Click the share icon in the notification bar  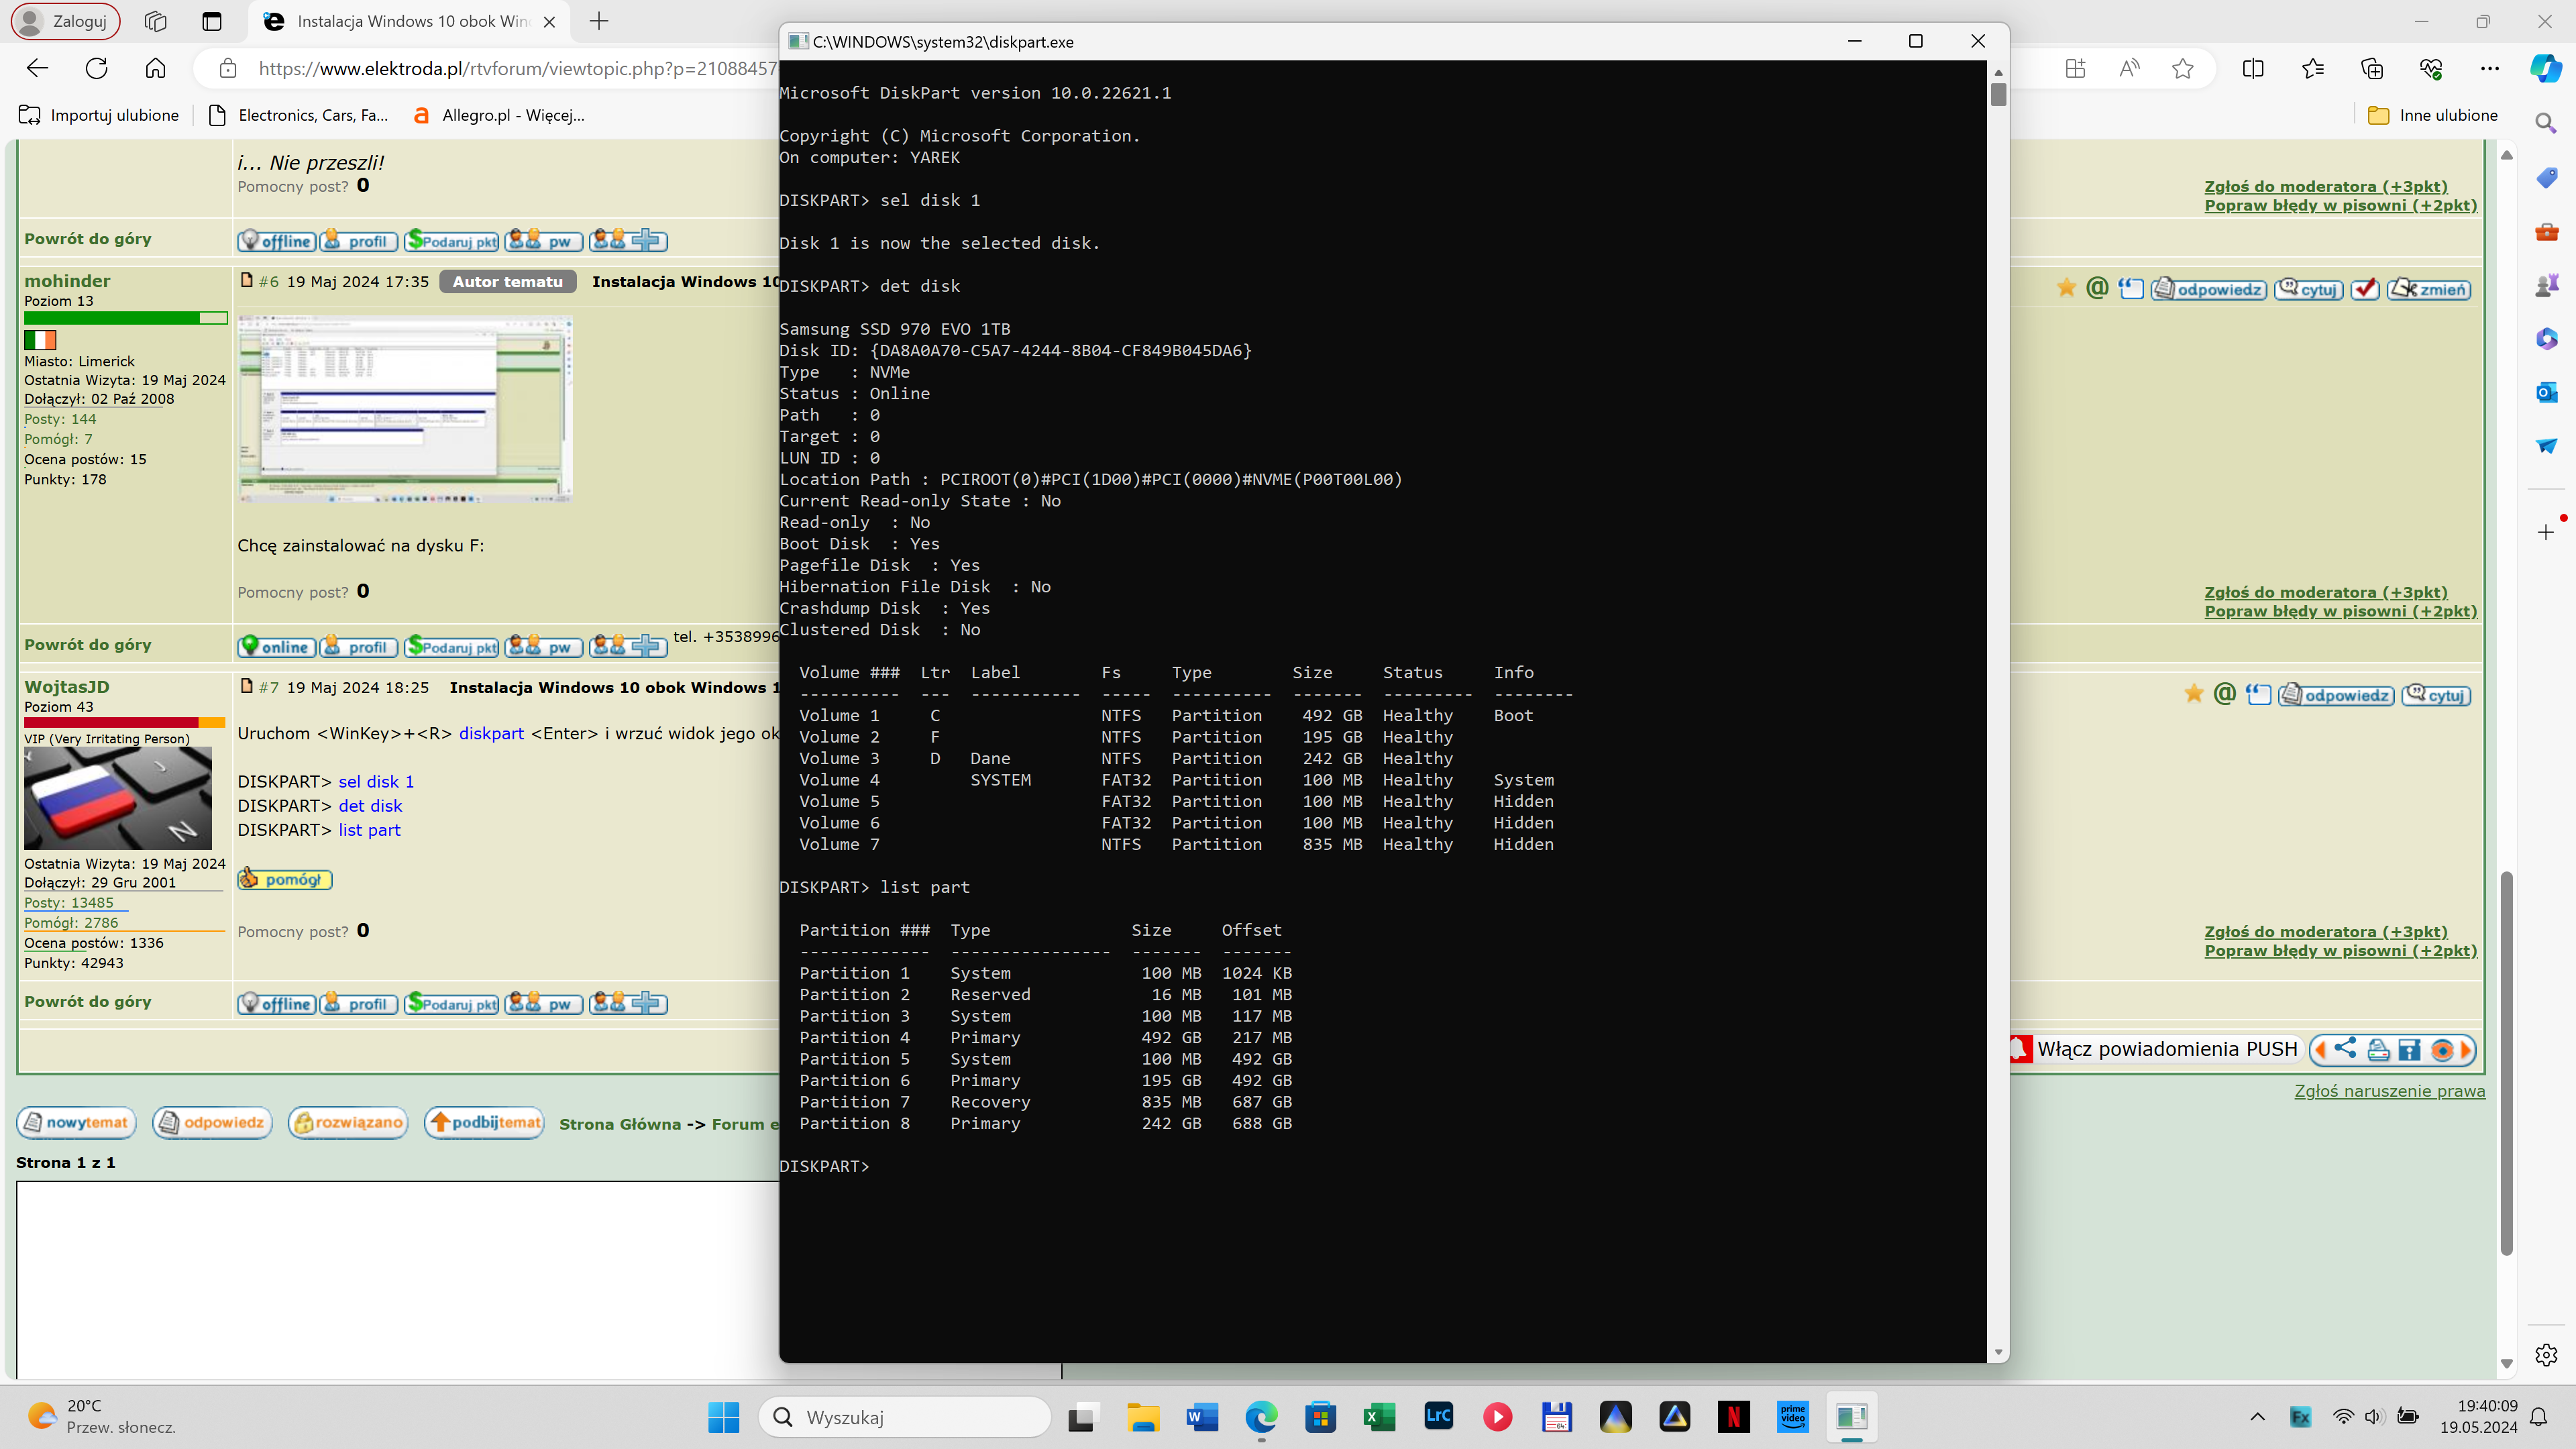[2344, 1050]
